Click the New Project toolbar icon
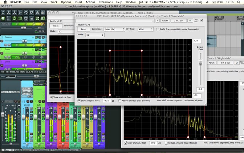Image resolution: width=244 pixels, height=153 pixels. 3,12
